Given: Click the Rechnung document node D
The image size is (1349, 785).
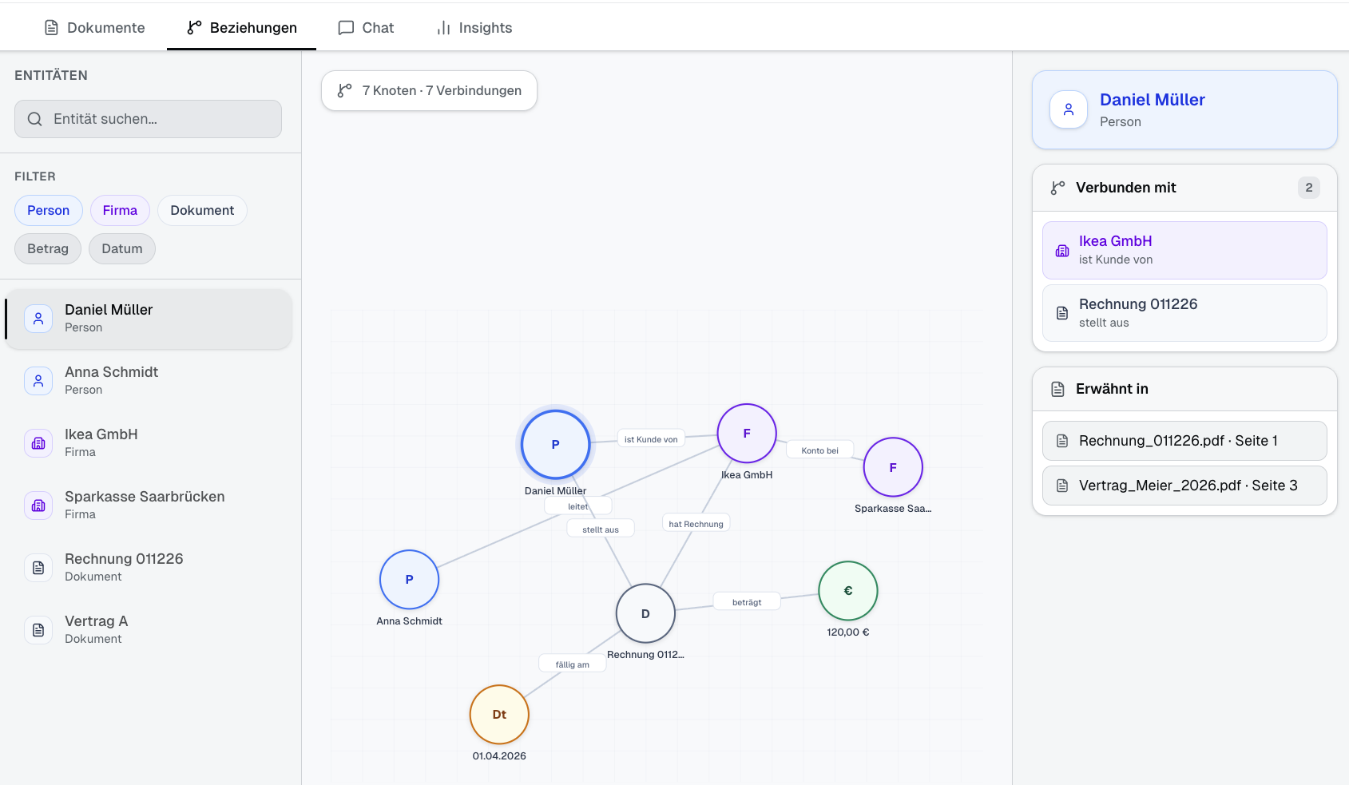Looking at the screenshot, I should coord(645,613).
